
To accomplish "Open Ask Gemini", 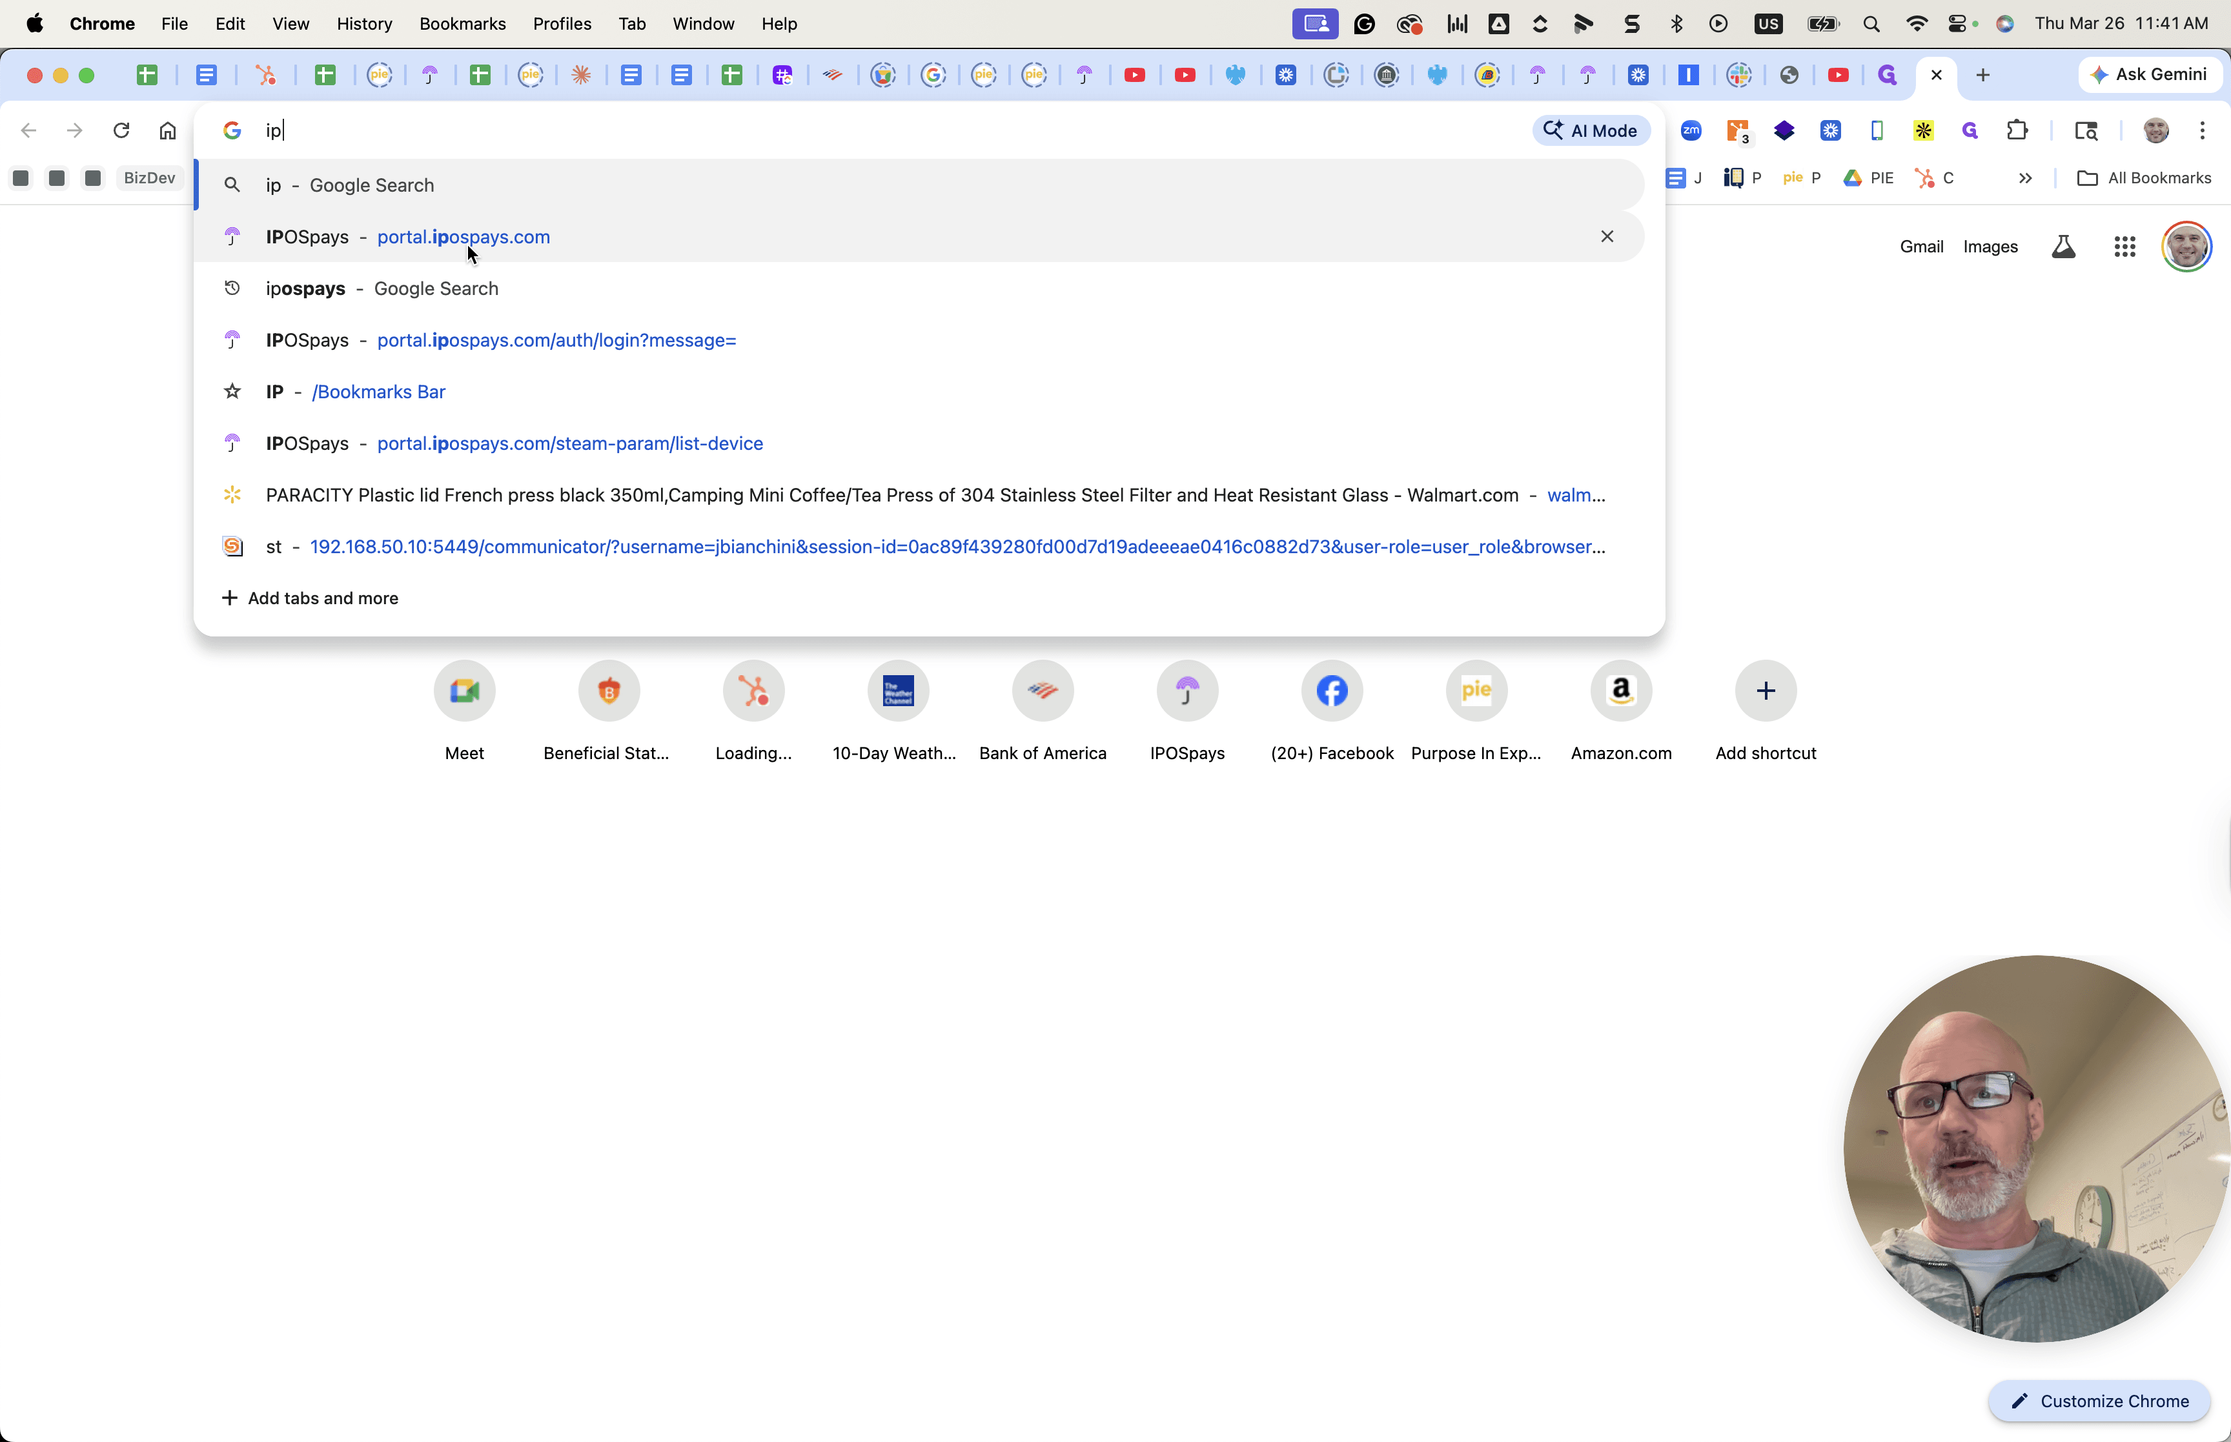I will (x=2150, y=74).
